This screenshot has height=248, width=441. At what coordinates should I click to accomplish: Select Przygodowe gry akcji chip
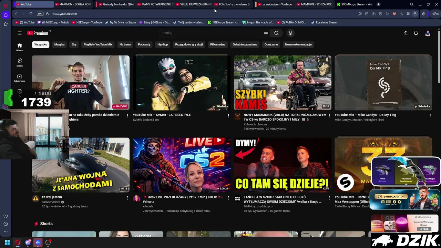(x=189, y=44)
